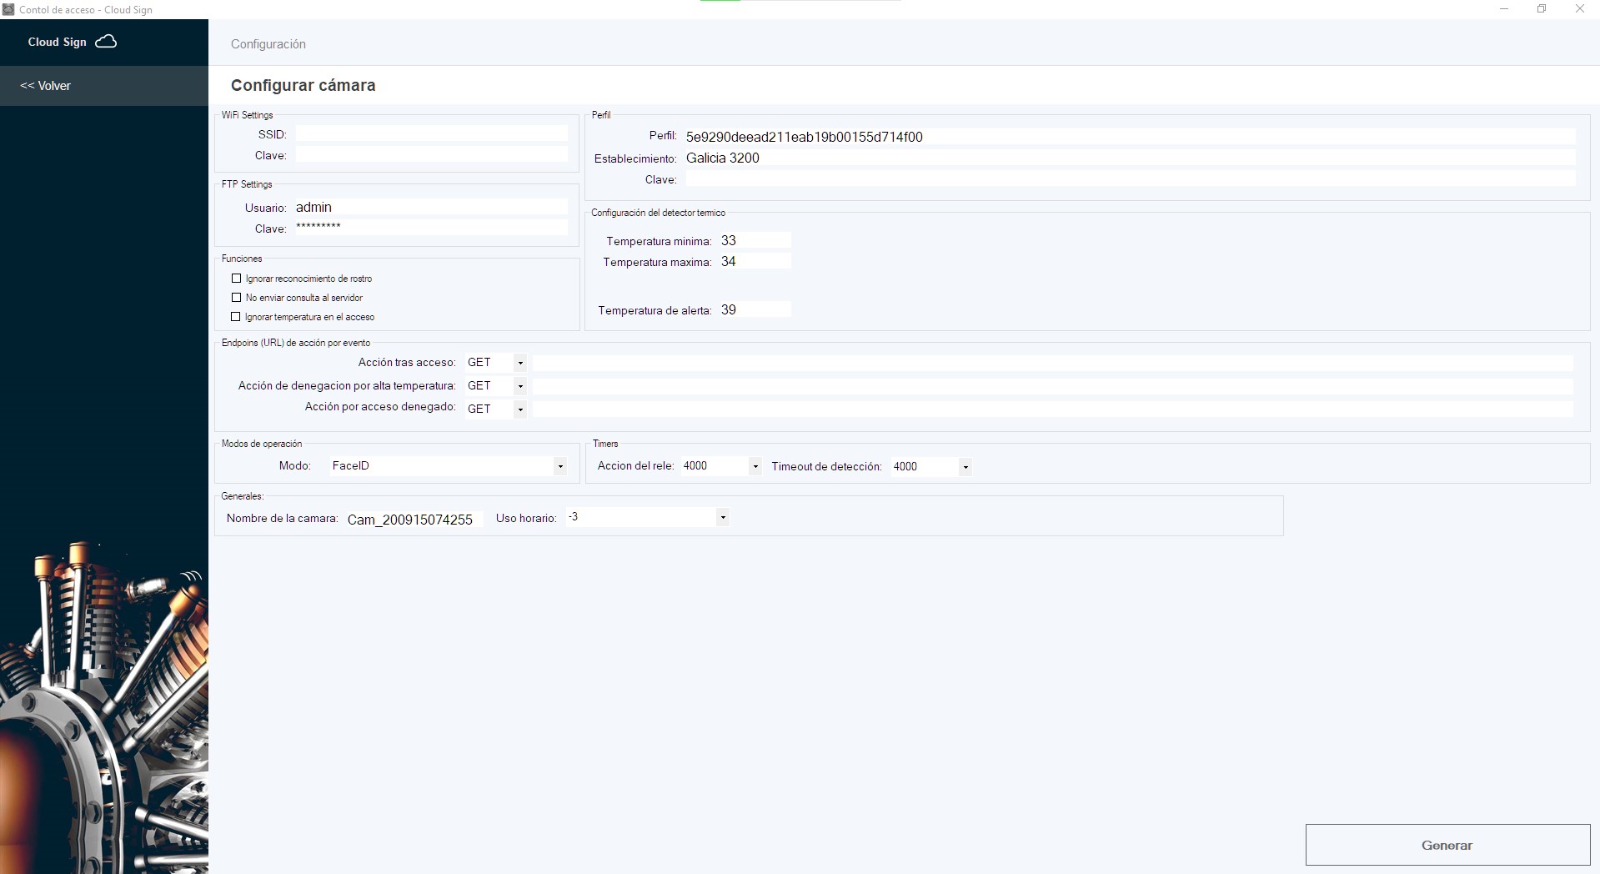Expand the Modo FaceID dropdown
The width and height of the screenshot is (1600, 874).
click(560, 466)
